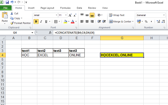The image size is (168, 105).
Task: Open the Font dialog launcher
Action: point(76,28)
